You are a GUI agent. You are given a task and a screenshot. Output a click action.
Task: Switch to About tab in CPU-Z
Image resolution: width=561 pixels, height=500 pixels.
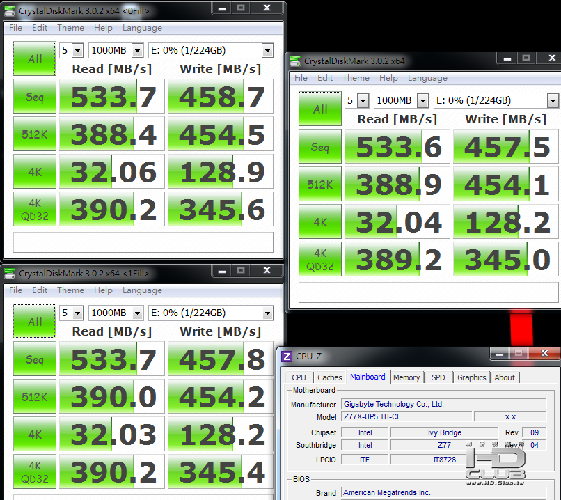[x=505, y=377]
